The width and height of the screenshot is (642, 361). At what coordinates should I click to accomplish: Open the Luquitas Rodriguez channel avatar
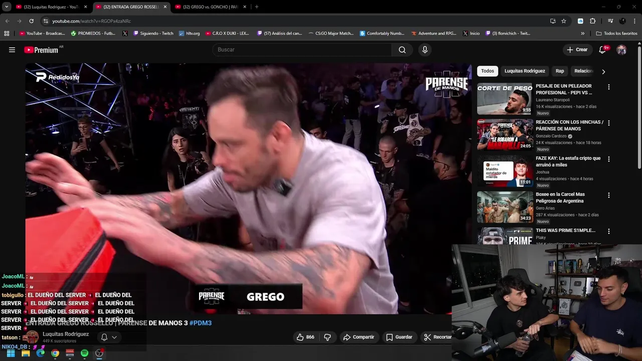point(32,337)
